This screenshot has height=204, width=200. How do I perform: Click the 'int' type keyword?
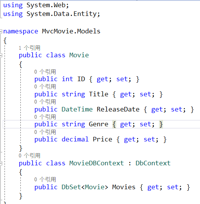pyautogui.click(x=67, y=79)
